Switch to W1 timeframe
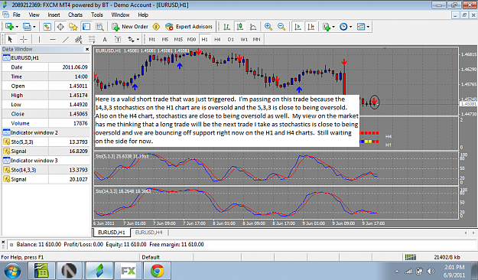 (244, 39)
